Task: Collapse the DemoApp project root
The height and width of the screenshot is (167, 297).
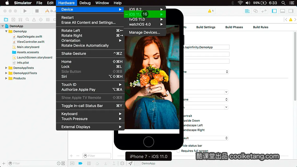Action: click(x=3, y=26)
